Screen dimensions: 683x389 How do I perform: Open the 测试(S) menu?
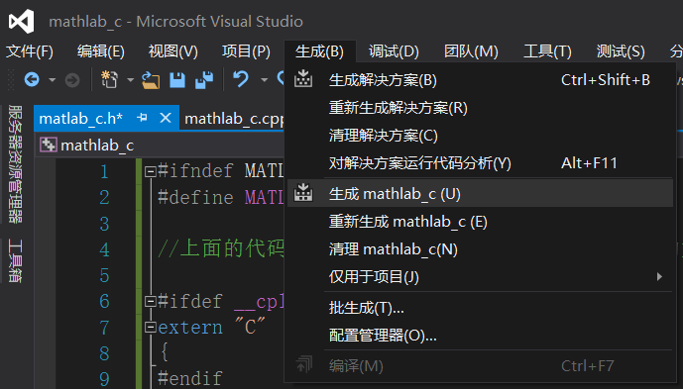tap(621, 51)
